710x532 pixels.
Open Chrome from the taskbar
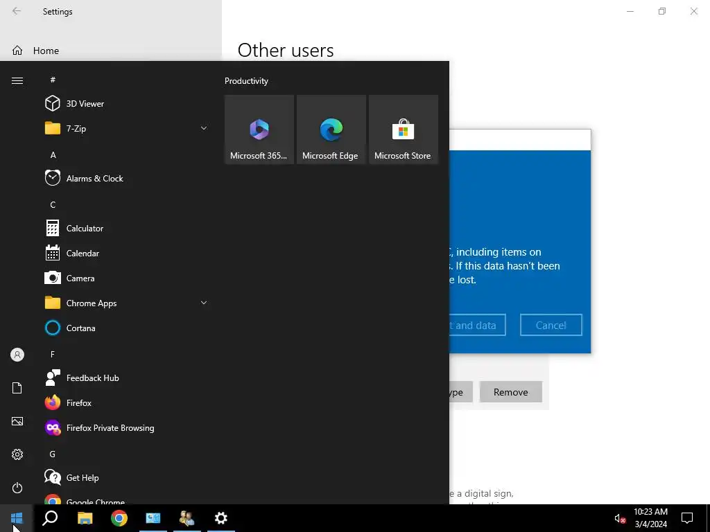[119, 518]
